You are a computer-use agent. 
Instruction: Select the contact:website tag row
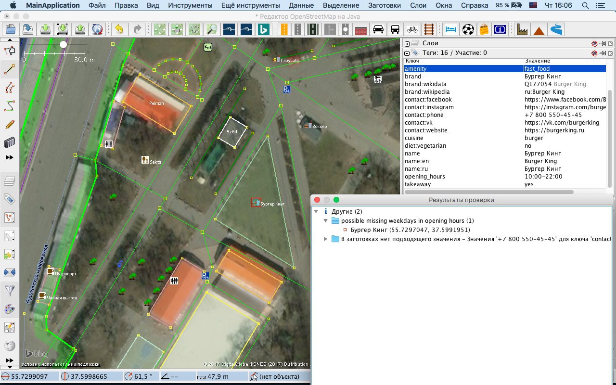click(504, 130)
